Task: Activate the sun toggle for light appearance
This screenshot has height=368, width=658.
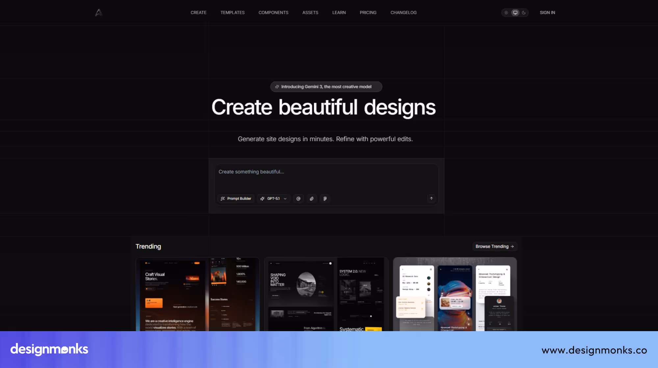Action: 506,13
